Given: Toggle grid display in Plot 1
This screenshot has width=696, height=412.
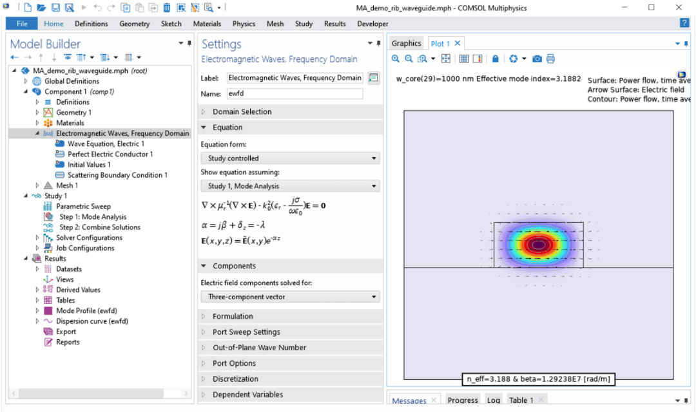Looking at the screenshot, I should (464, 59).
